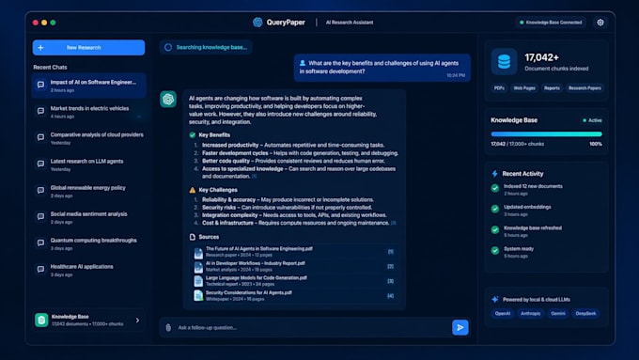Click chat icon beside Comparative analysis chat
The image size is (639, 360).
(40, 137)
